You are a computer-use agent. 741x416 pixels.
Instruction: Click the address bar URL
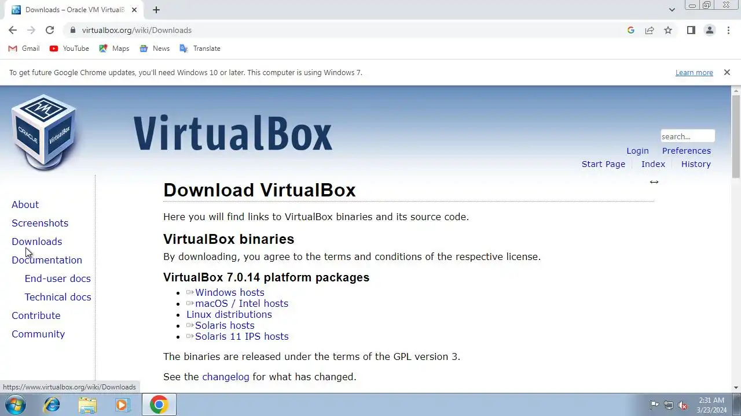[x=137, y=30]
